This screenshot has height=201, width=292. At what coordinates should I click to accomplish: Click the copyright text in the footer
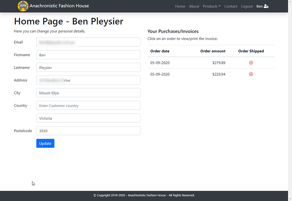click(144, 195)
